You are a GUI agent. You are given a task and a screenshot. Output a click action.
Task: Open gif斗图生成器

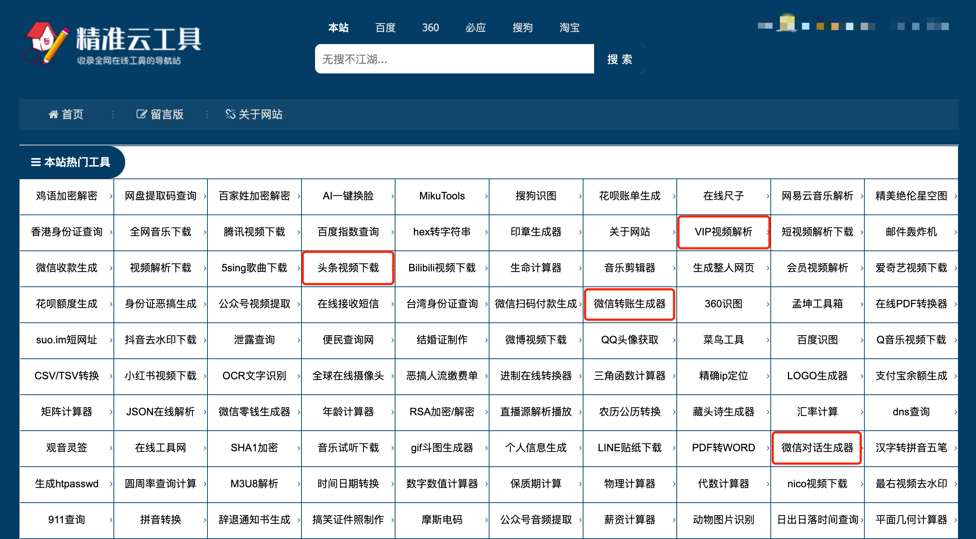point(442,448)
